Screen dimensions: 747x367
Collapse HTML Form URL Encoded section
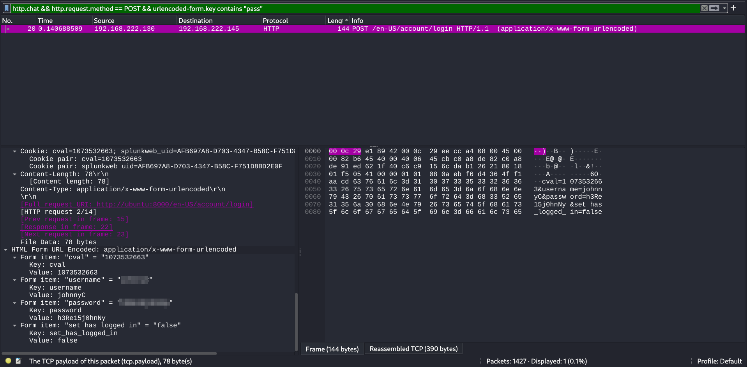[6, 250]
